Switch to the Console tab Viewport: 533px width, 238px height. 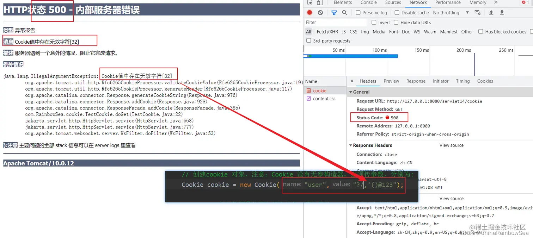(x=369, y=2)
